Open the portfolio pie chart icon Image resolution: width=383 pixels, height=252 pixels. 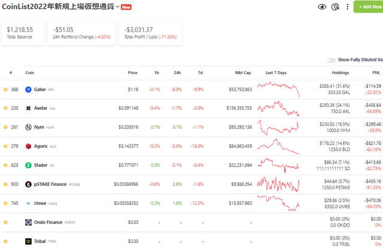pyautogui.click(x=335, y=7)
